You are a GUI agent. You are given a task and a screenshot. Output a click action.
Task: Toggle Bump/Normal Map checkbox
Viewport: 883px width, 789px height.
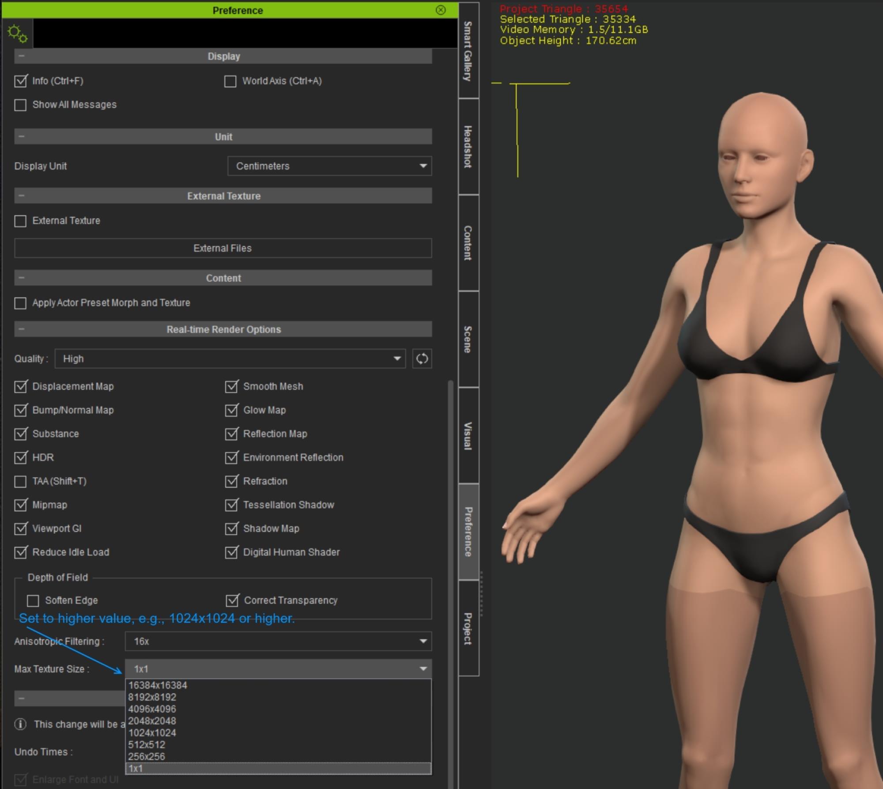tap(20, 410)
